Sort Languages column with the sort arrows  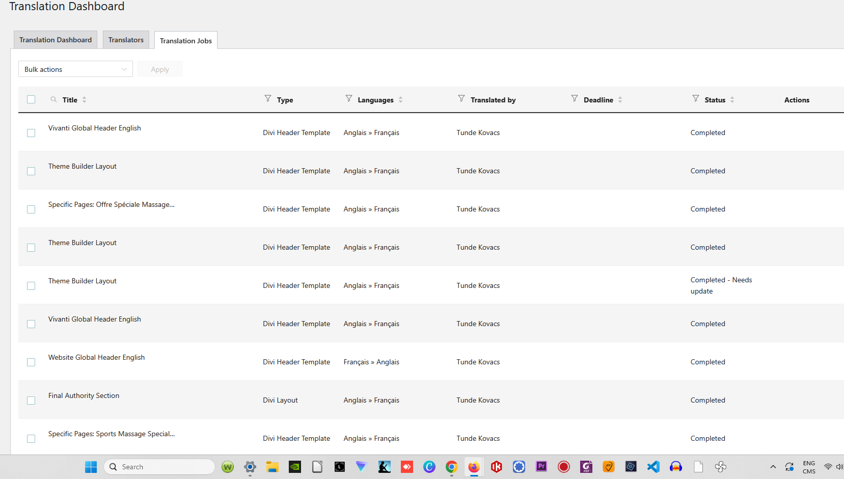tap(401, 100)
